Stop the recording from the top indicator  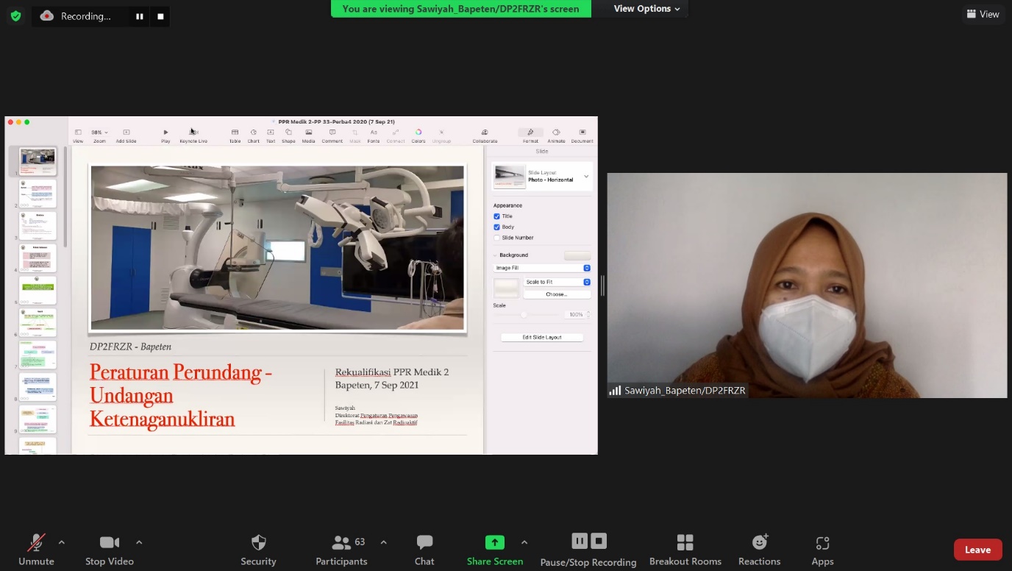click(x=160, y=16)
